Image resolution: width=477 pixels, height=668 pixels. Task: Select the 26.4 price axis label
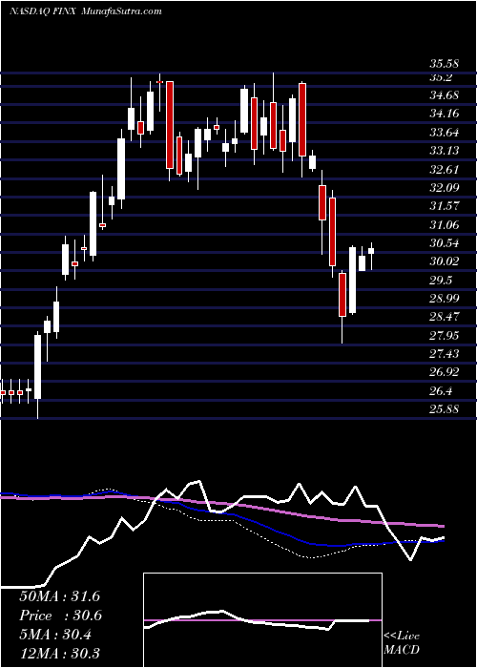441,391
